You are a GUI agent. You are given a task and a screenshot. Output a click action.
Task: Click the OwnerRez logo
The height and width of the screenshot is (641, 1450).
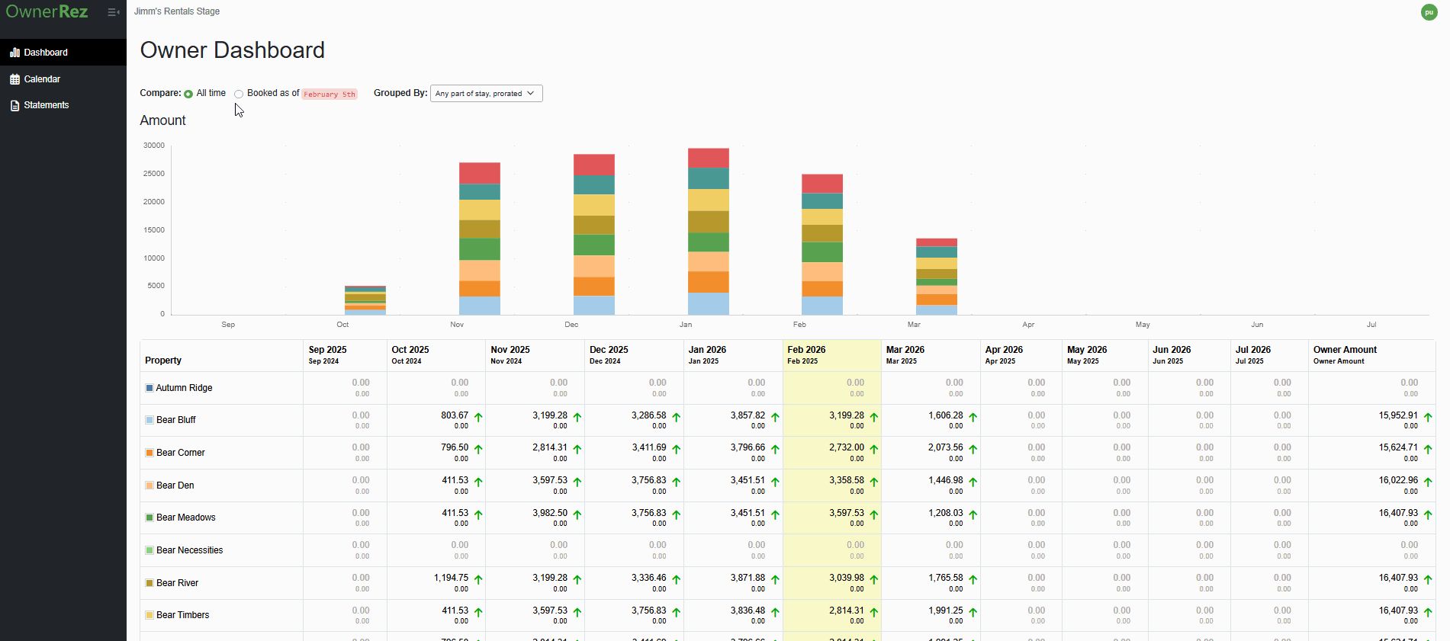click(47, 12)
